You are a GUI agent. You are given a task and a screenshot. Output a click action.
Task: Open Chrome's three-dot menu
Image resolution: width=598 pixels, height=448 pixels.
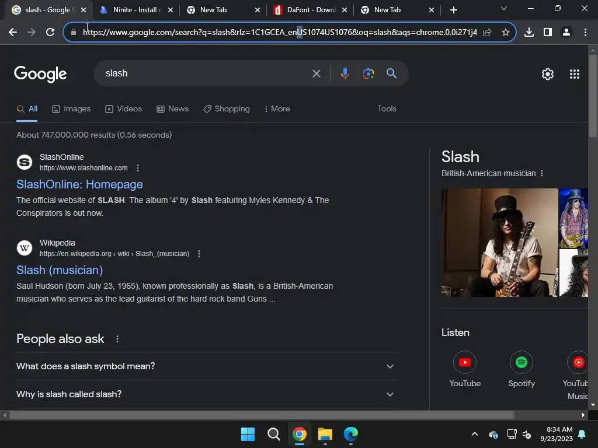pos(585,33)
